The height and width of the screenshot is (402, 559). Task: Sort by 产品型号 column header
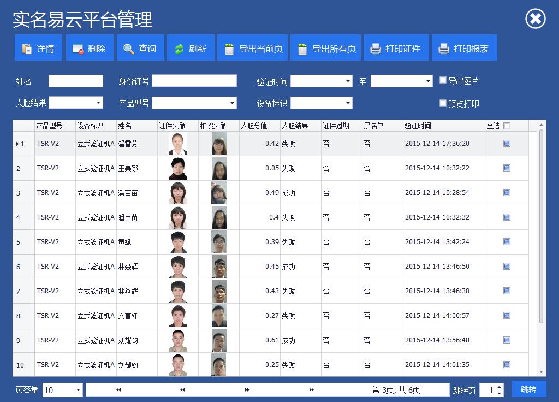click(x=55, y=126)
